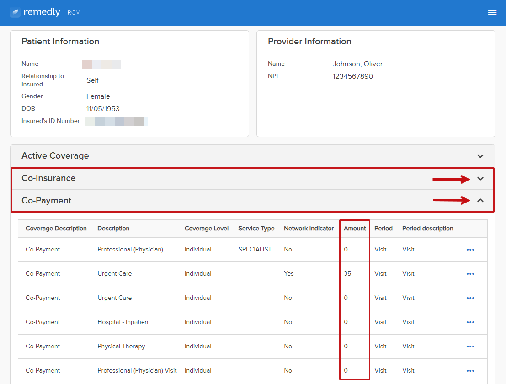506x384 pixels.
Task: Collapse the Co-Payment section chevron
Action: coord(480,200)
